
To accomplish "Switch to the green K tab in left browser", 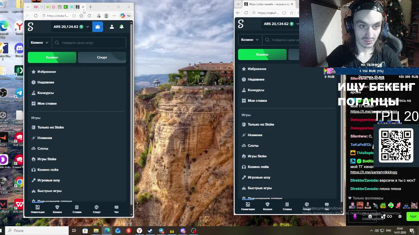I will pos(65,7).
